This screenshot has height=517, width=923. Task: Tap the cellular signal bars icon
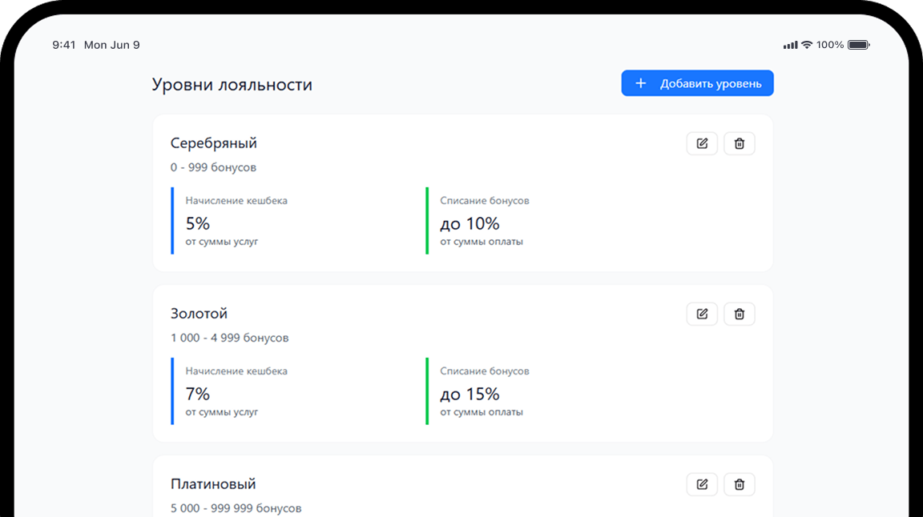790,45
